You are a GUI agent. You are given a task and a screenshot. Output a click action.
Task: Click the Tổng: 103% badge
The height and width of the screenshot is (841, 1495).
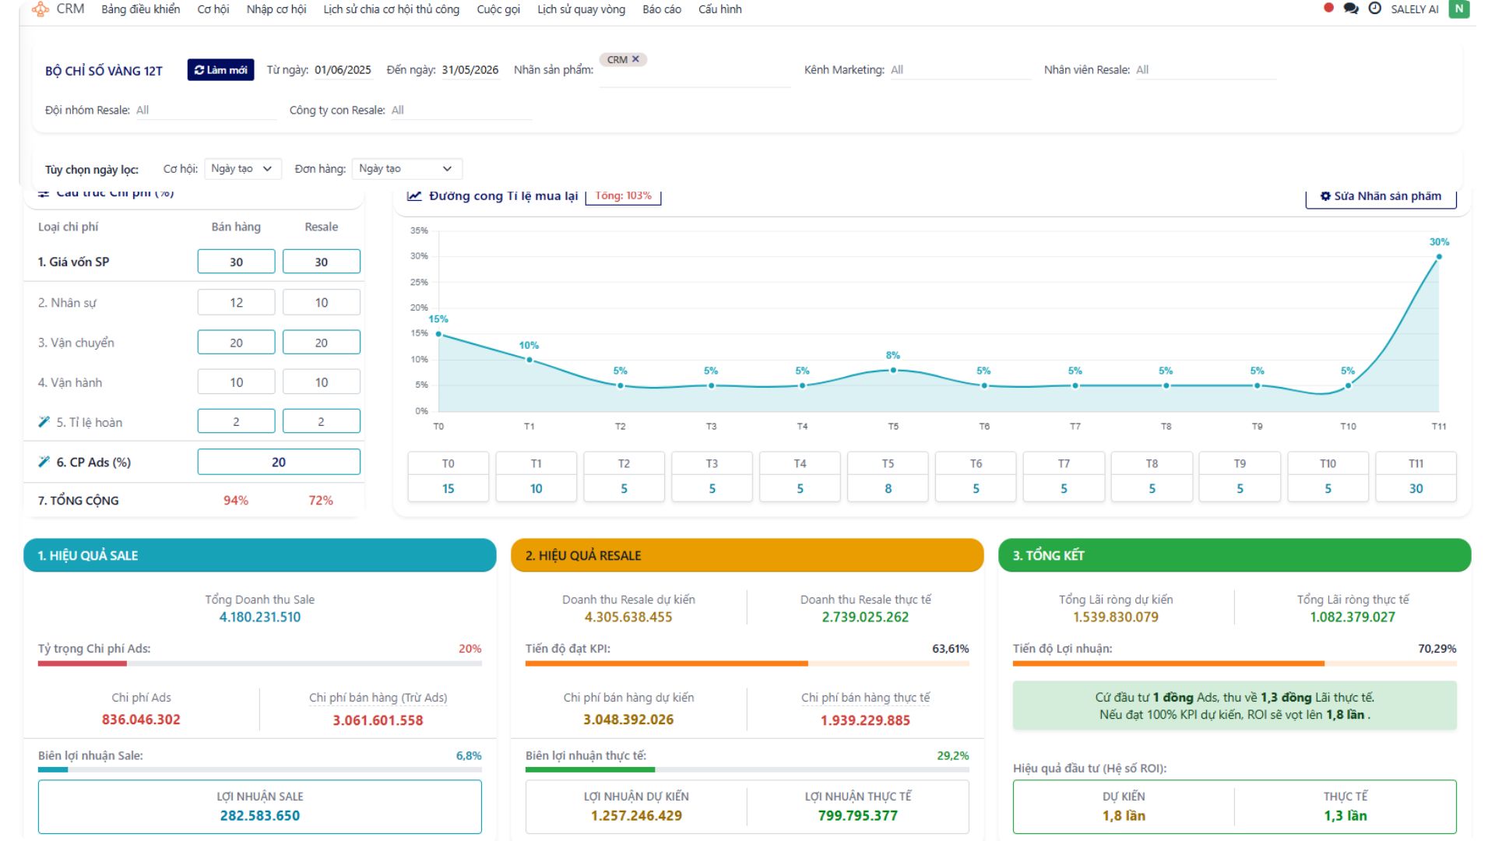click(623, 195)
